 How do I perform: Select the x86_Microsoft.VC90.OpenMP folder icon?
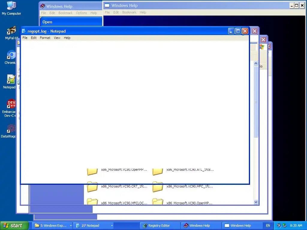[158, 202]
